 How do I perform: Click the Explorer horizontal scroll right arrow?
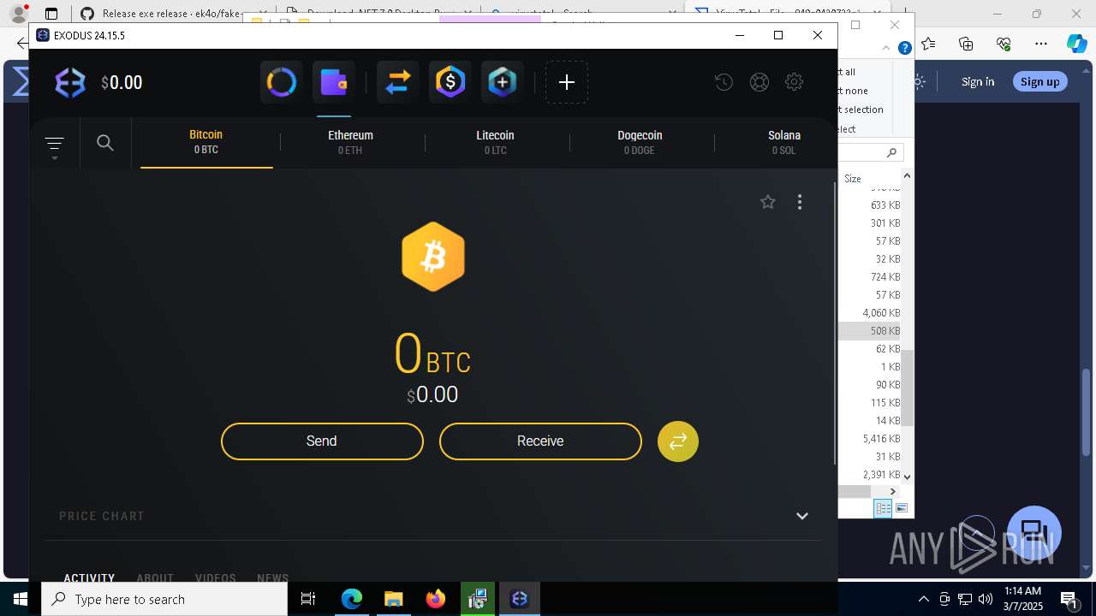coord(893,491)
